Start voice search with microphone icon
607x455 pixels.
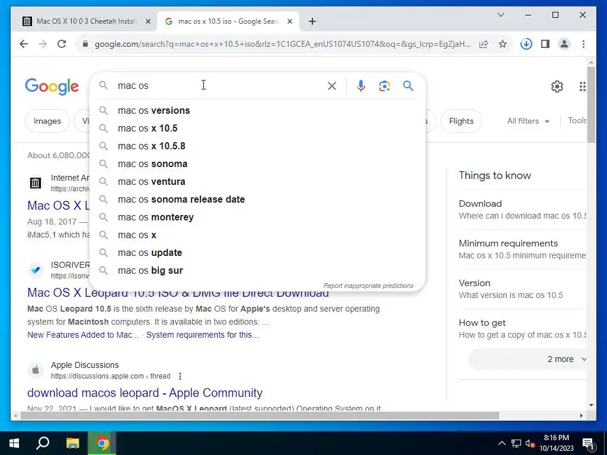[361, 86]
